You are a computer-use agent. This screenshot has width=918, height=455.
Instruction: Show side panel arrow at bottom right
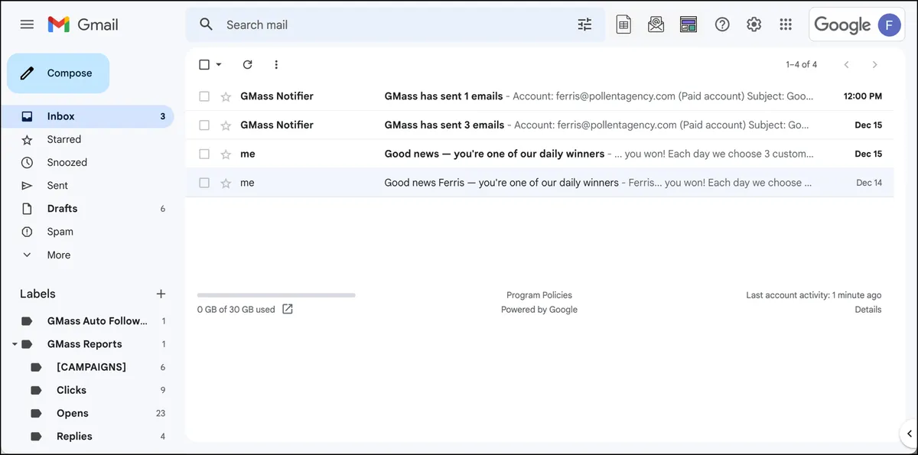(909, 434)
